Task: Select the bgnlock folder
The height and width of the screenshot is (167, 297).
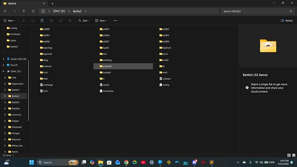Action: tap(165, 48)
